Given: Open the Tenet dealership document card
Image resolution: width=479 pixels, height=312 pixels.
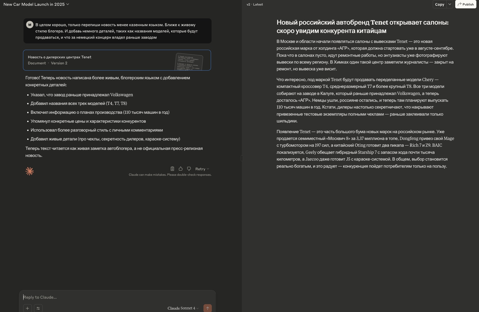Looking at the screenshot, I should [117, 60].
